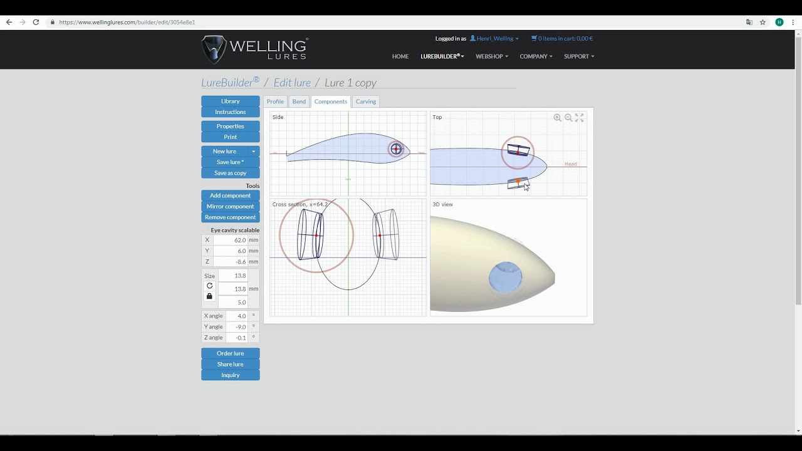Zoom in on the Top view

point(557,117)
